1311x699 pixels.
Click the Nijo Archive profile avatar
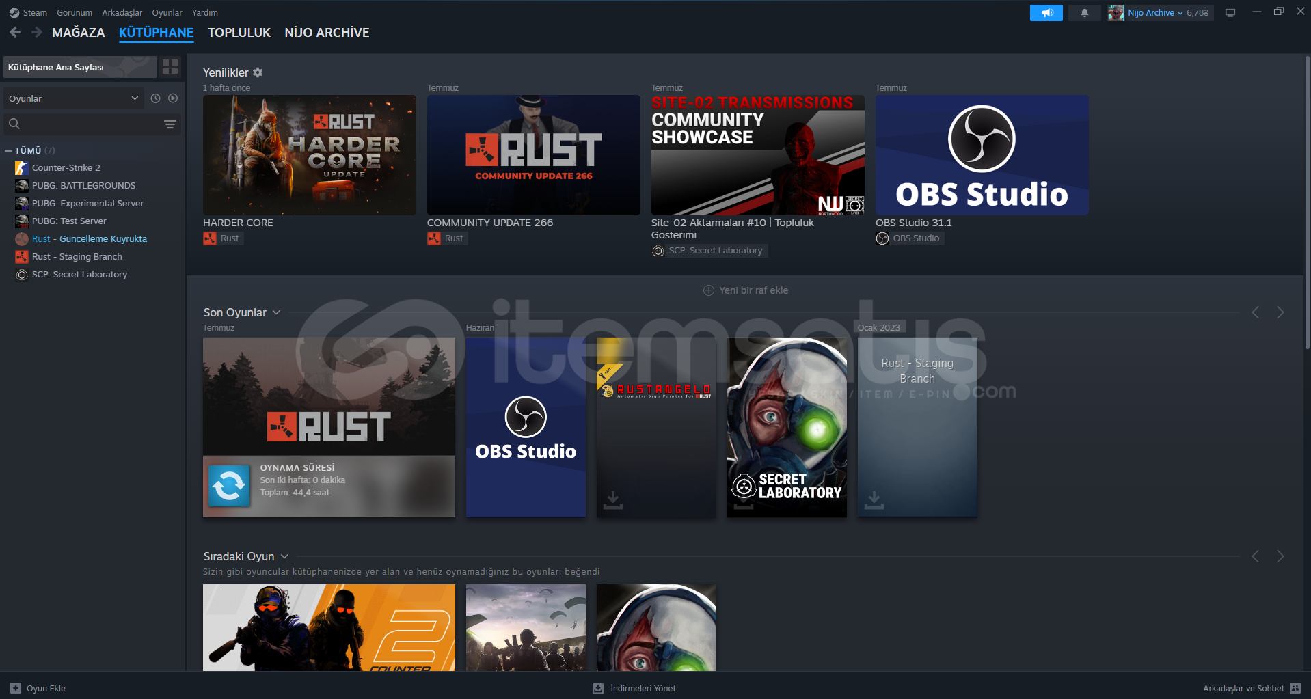[x=1116, y=13]
